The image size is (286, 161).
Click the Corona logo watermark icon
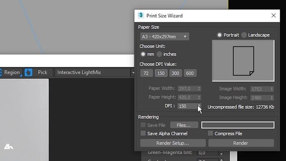(8, 146)
